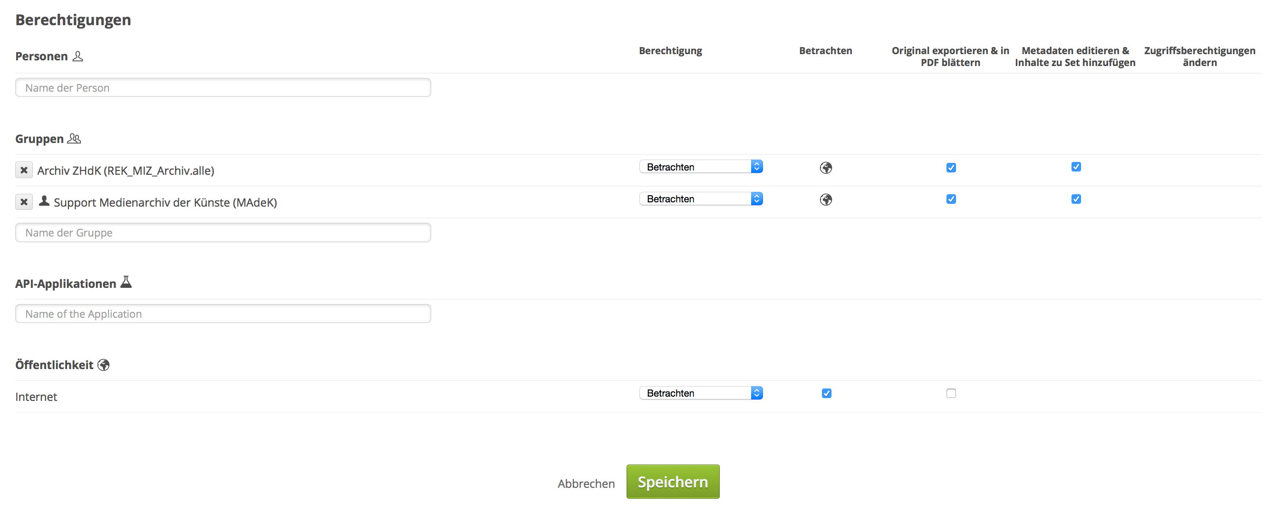Click the globe icon beside Öffentlichkeit heading
This screenshot has width=1275, height=513.
tap(104, 365)
